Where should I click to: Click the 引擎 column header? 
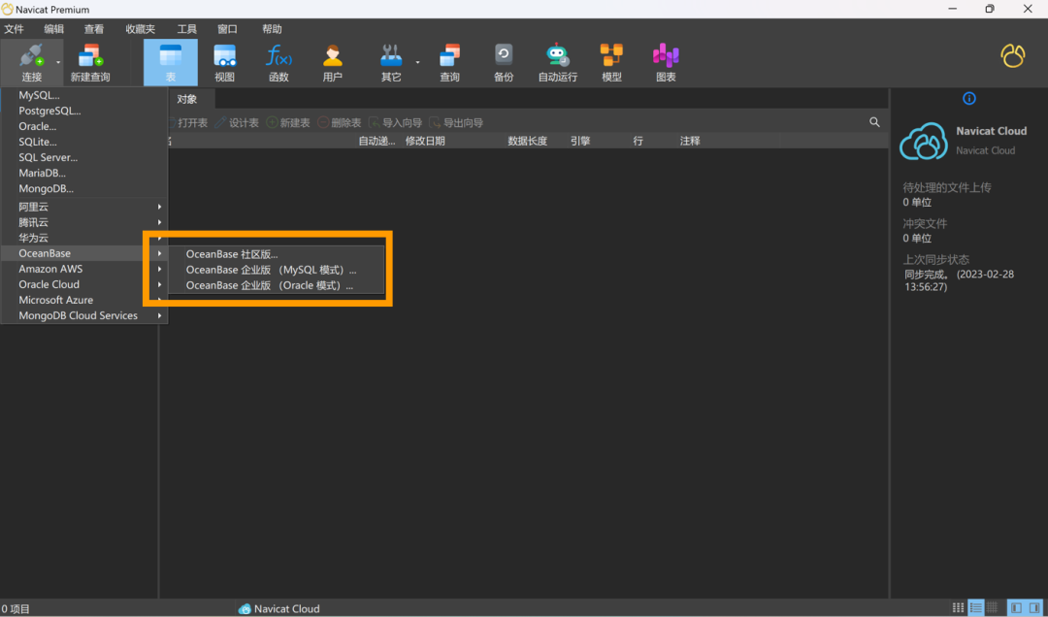(x=580, y=141)
